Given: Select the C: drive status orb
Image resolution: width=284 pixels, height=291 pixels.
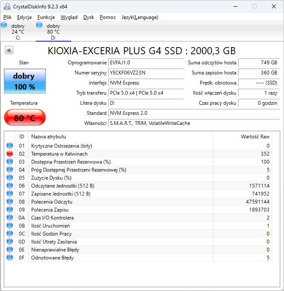Looking at the screenshot, I should [4, 25].
